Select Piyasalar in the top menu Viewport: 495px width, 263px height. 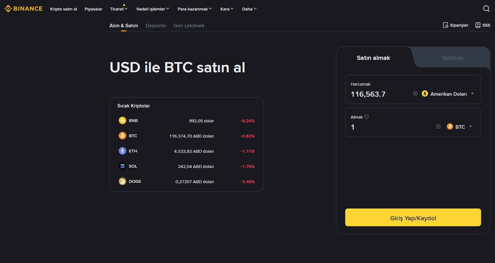93,9
